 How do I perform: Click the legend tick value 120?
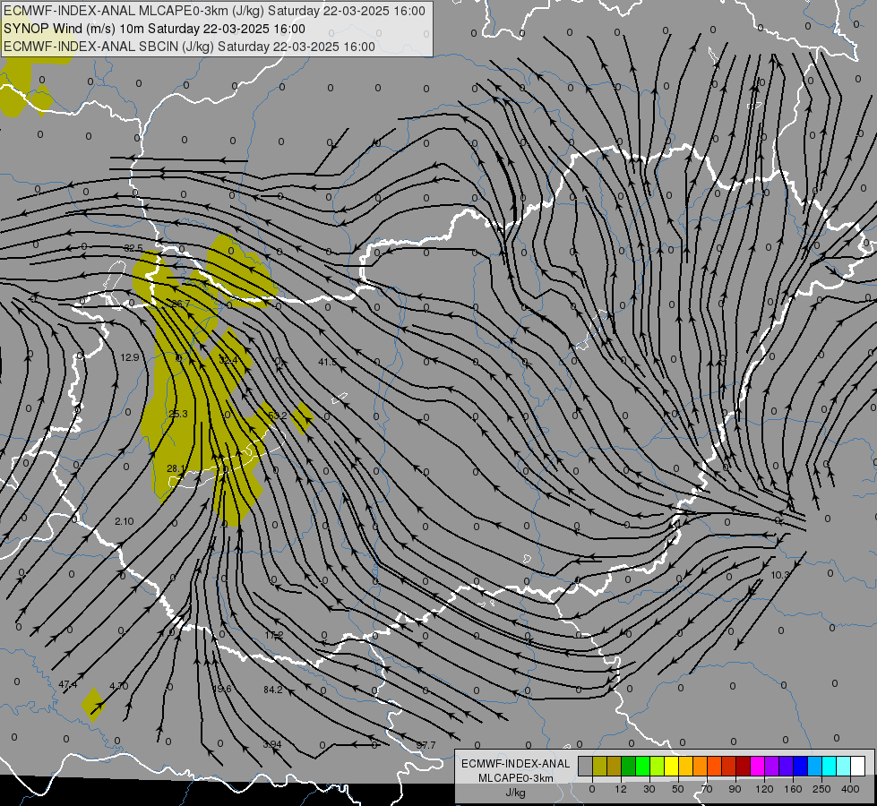point(764,789)
